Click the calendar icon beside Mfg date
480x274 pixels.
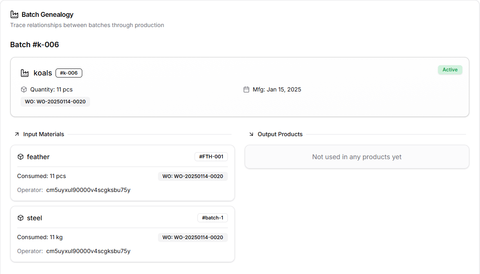[x=246, y=89]
